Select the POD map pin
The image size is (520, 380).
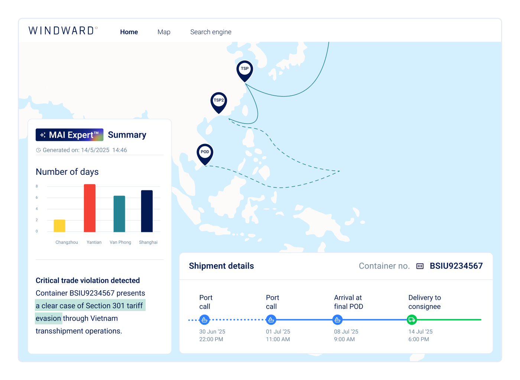(x=205, y=154)
